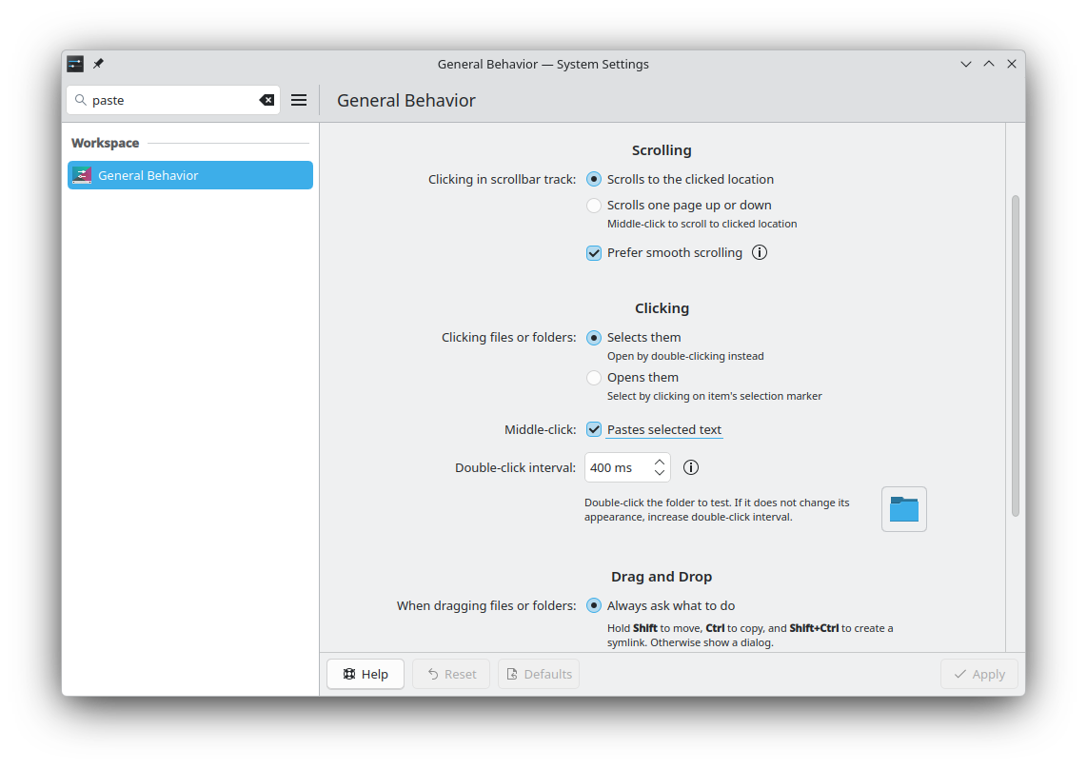Viewport: 1087px width, 769px height.
Task: Toggle the pin window icon
Action: (98, 64)
